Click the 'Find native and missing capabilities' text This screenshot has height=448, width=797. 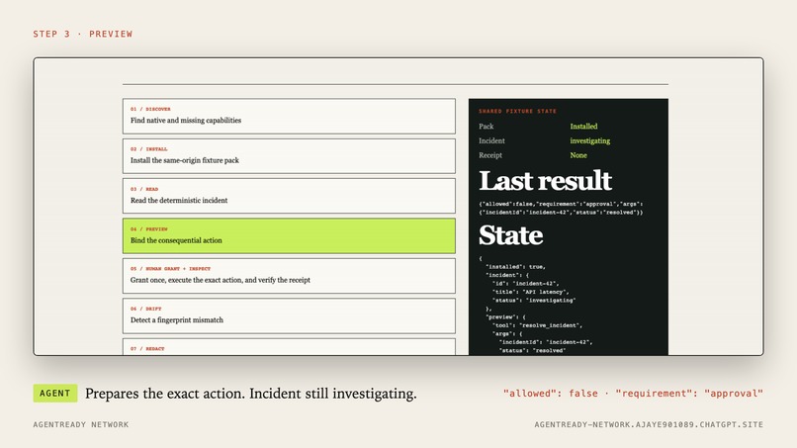tap(186, 121)
